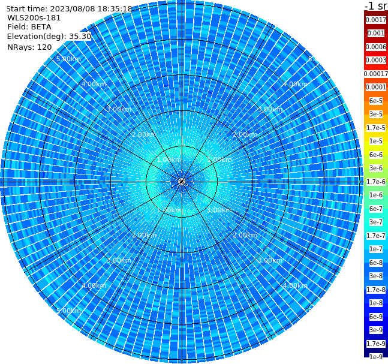This screenshot has height=364, width=388.
Task: Select the 3e-6 colorbar label
Action: click(x=376, y=169)
